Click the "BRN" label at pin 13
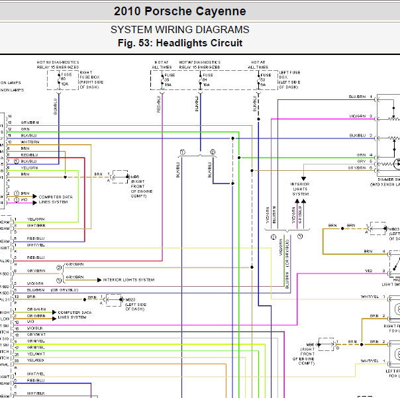 coord(31,297)
